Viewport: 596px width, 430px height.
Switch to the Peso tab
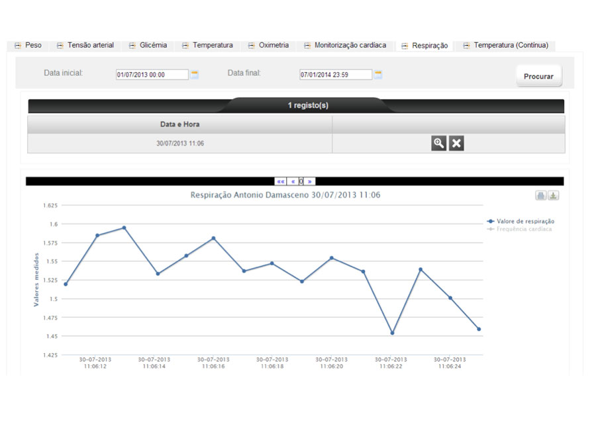point(28,46)
